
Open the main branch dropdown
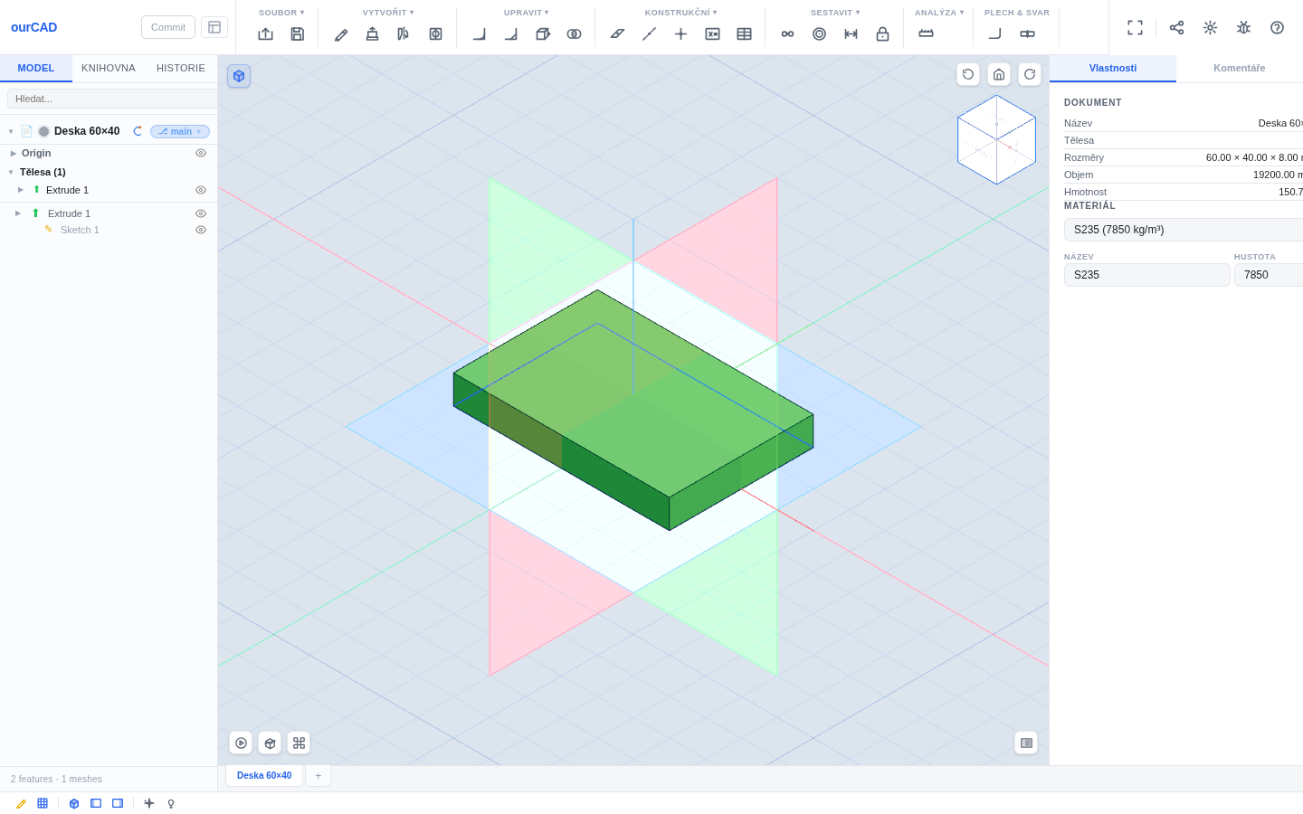click(180, 131)
